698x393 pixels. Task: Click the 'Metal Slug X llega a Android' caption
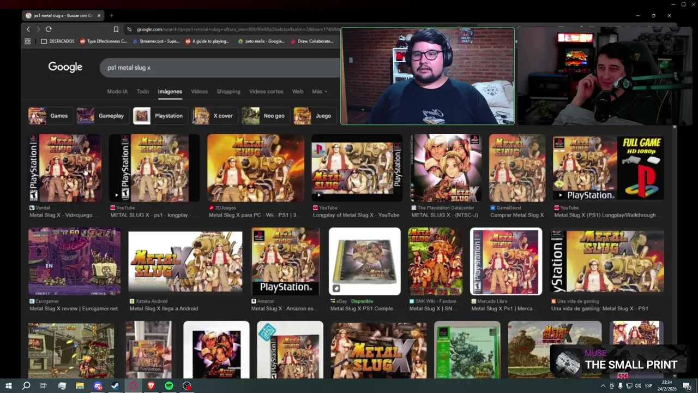[164, 309]
